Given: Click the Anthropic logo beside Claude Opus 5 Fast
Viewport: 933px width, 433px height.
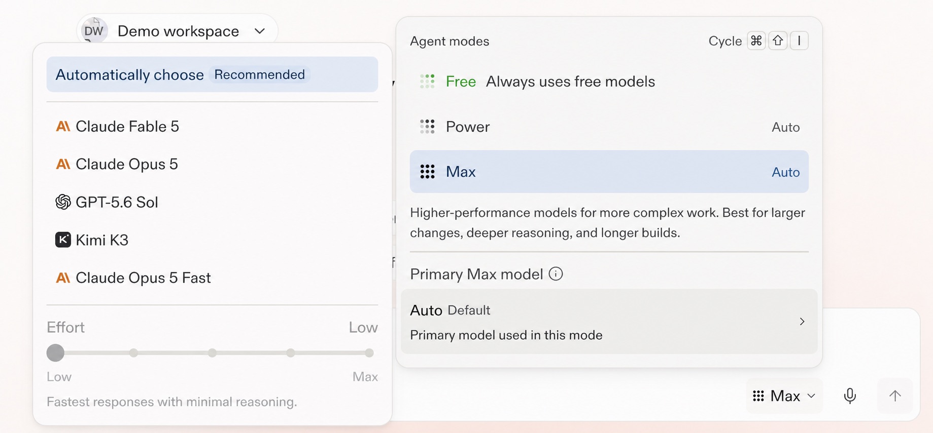Looking at the screenshot, I should 63,278.
